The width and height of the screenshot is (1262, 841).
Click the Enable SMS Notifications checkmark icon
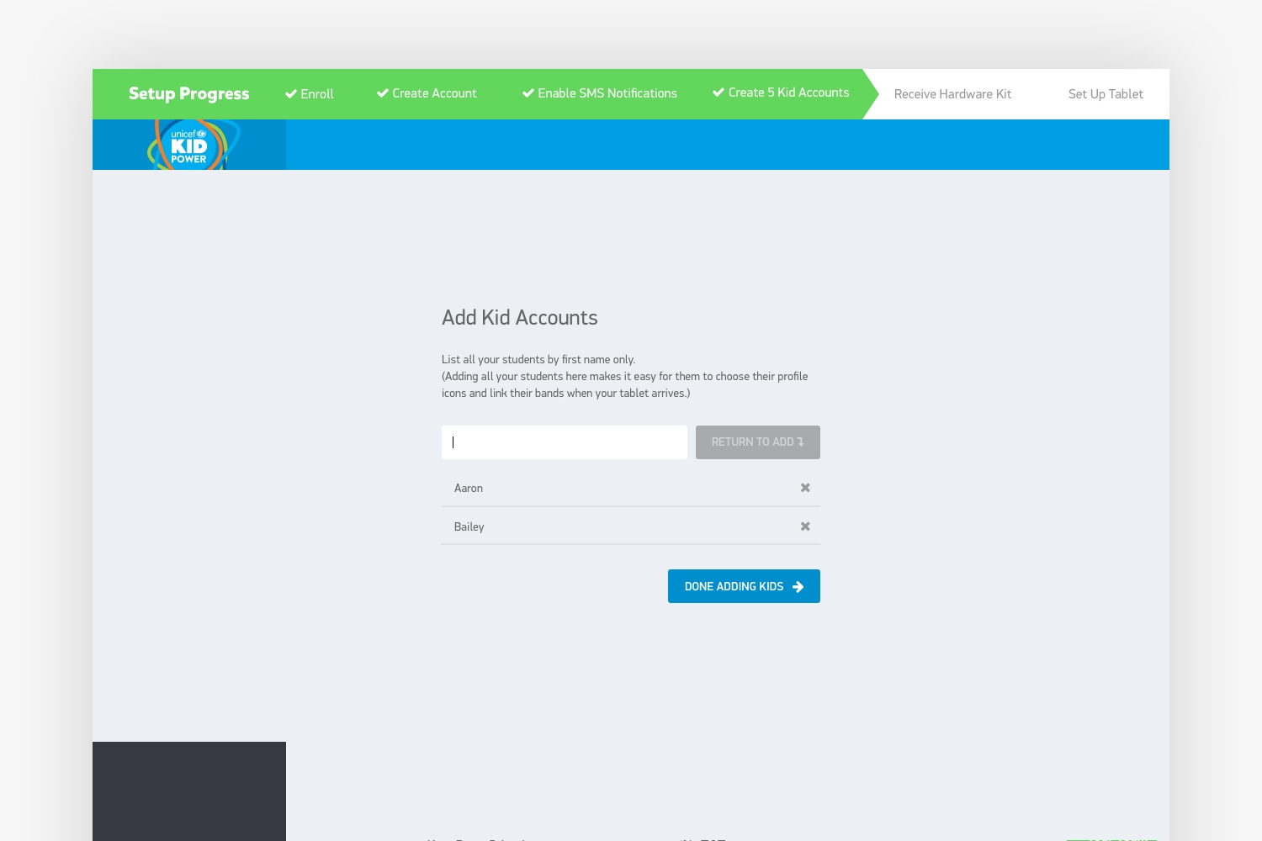coord(528,93)
